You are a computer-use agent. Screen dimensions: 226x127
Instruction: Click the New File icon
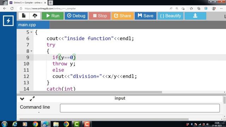24,16
